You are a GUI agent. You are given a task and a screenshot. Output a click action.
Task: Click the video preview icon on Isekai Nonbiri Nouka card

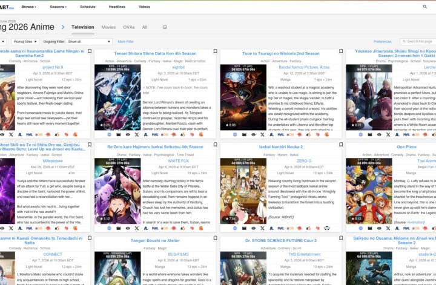coord(244,228)
